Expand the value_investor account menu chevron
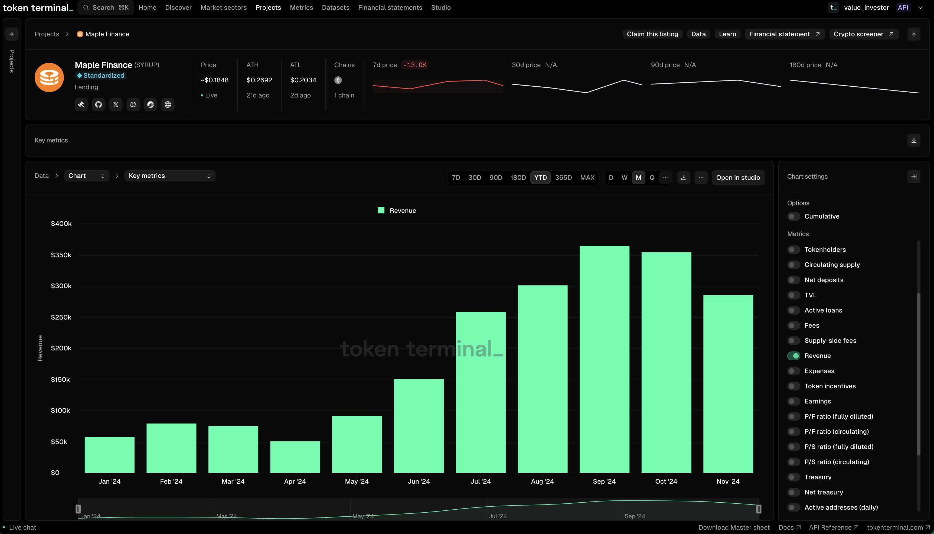 coord(920,8)
